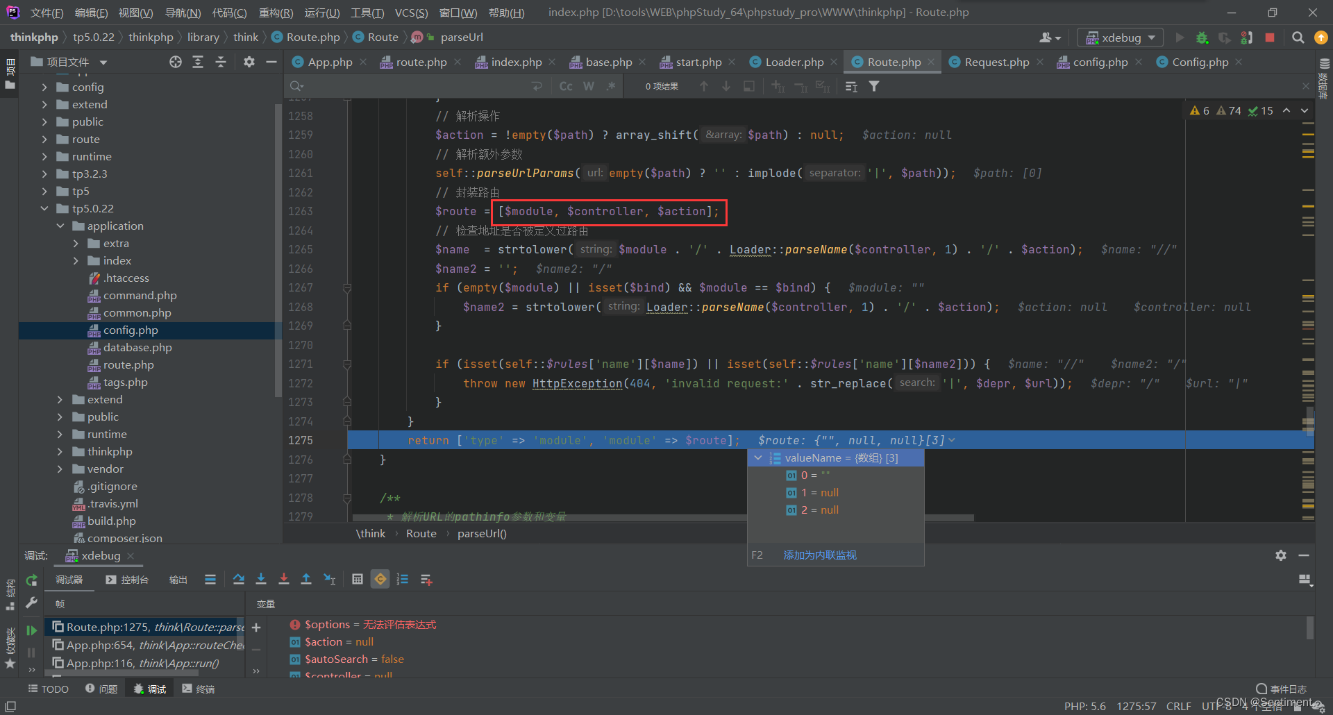This screenshot has width=1333, height=715.
Task: Click the Run to Cursor icon
Action: (330, 579)
